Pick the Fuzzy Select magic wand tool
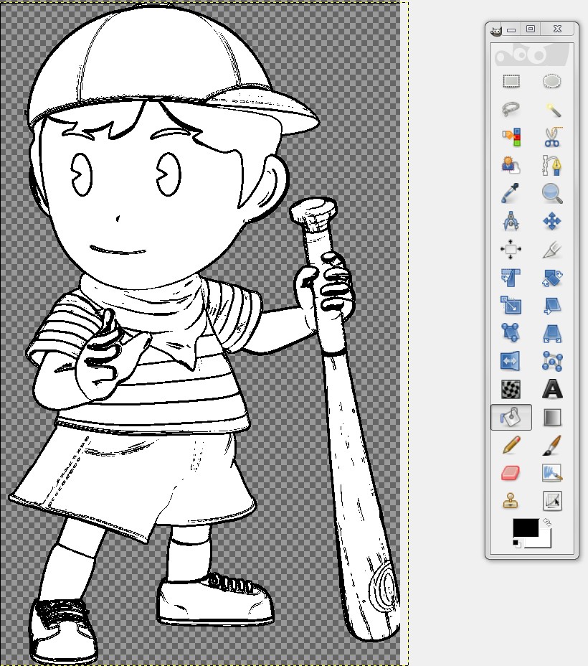This screenshot has height=666, width=588. pyautogui.click(x=551, y=109)
